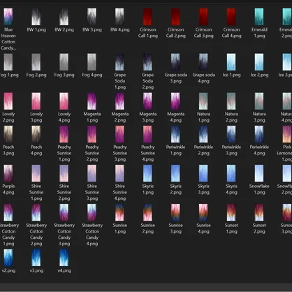
Task: Click the 'Sunrise 2.png' file name
Action: click(x=148, y=228)
